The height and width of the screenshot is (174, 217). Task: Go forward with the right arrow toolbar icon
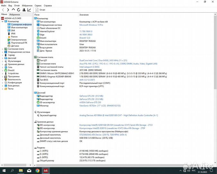[8, 10]
